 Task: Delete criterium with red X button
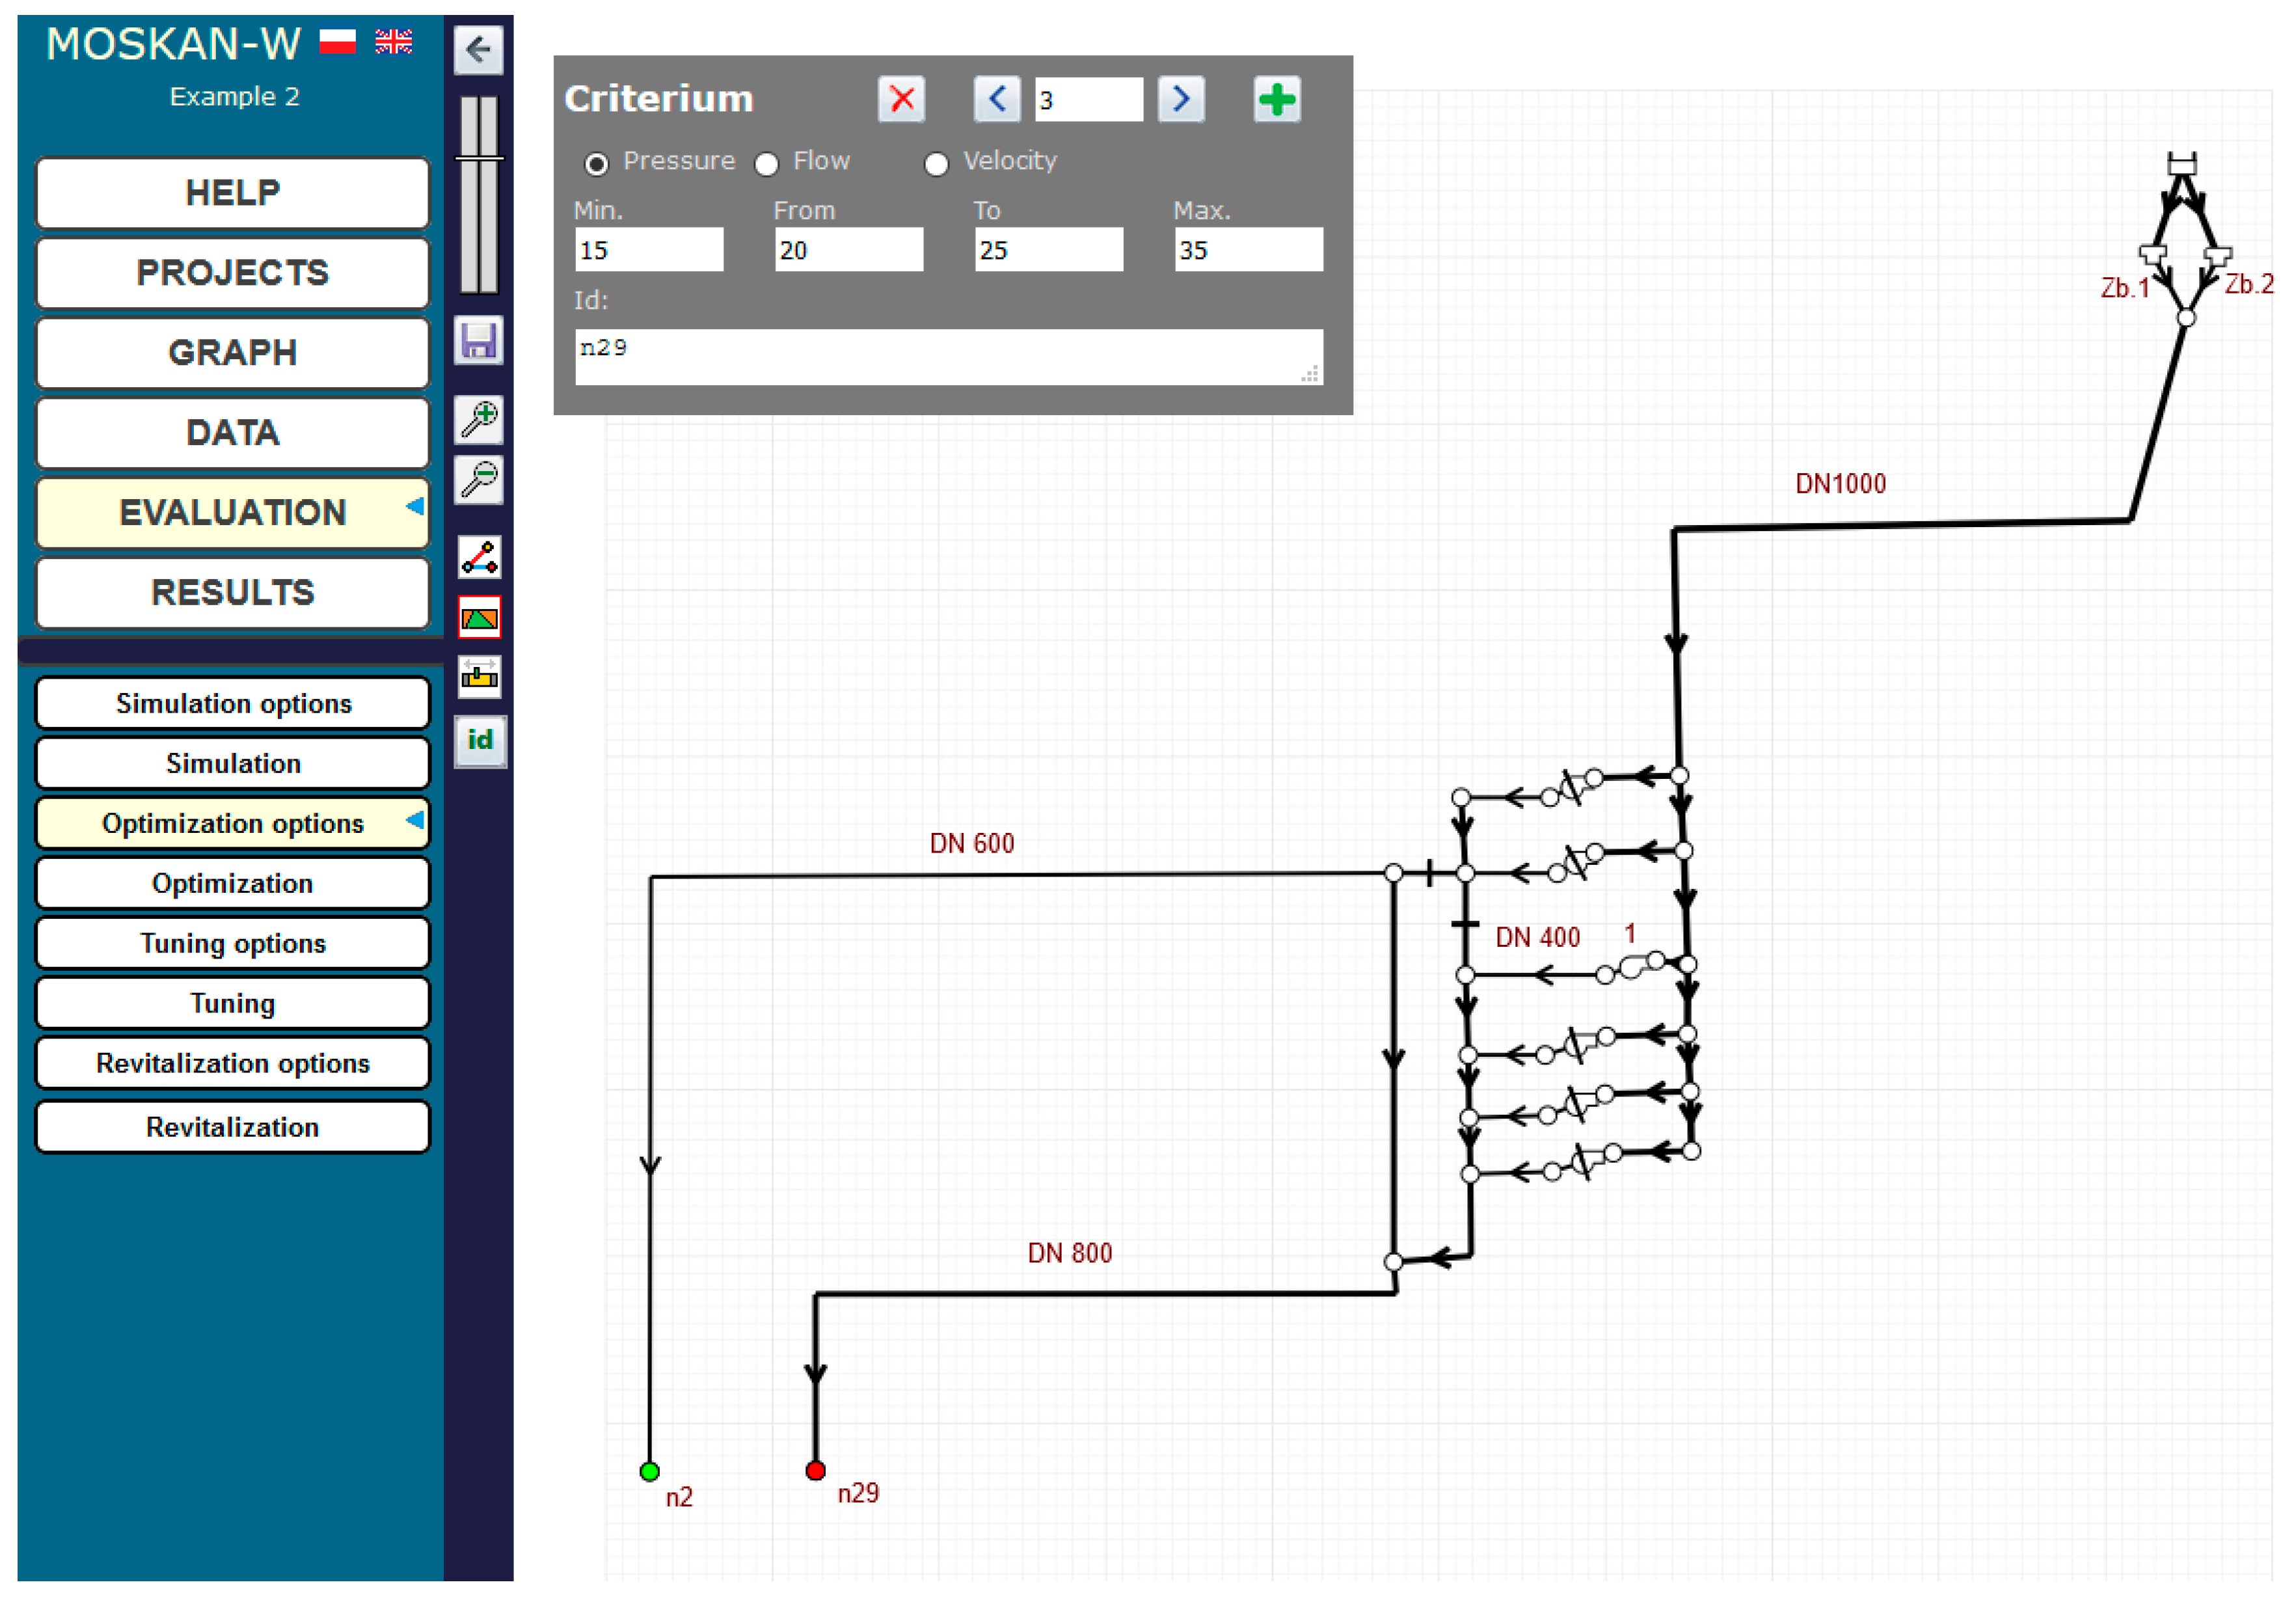click(901, 99)
